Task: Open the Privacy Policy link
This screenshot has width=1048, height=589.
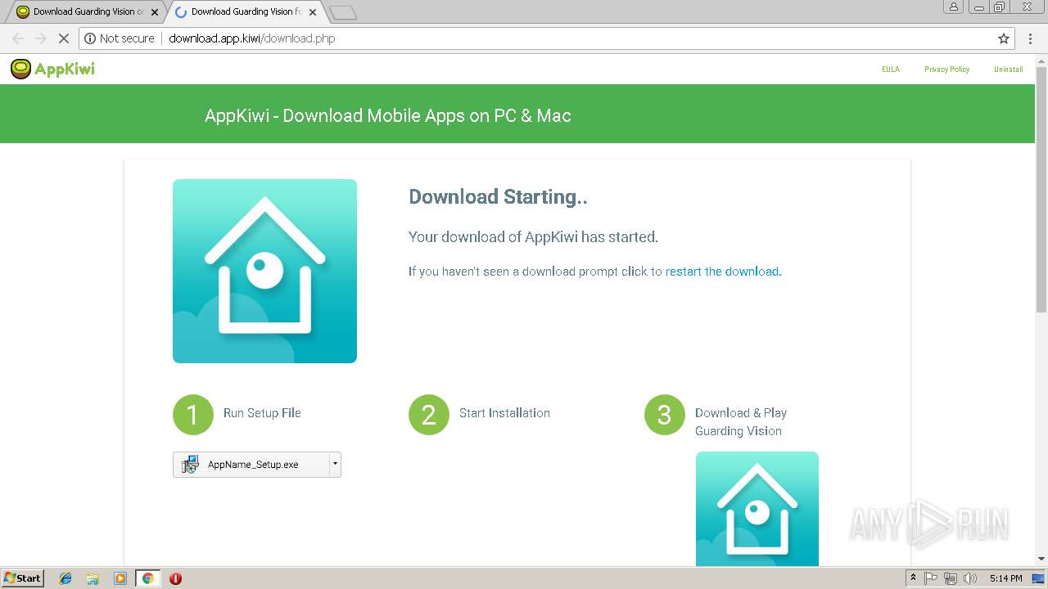Action: [947, 70]
